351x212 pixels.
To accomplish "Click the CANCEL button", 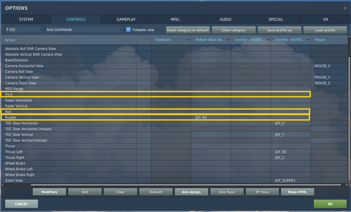I will [21, 204].
